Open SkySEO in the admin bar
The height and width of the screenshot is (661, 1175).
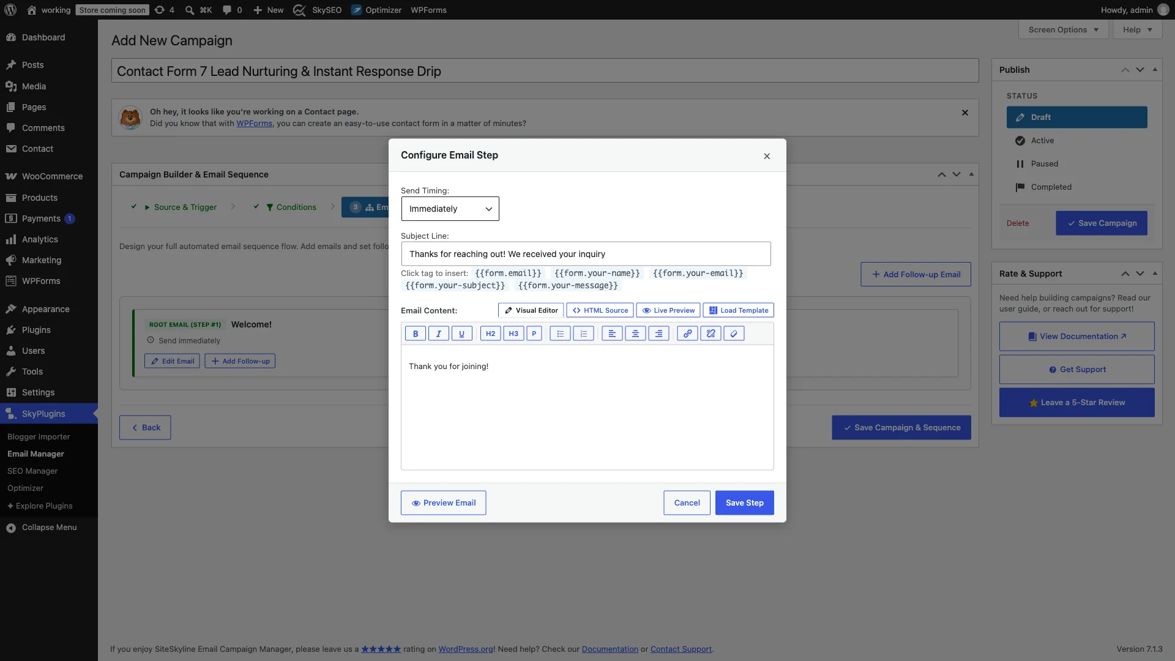pos(318,10)
